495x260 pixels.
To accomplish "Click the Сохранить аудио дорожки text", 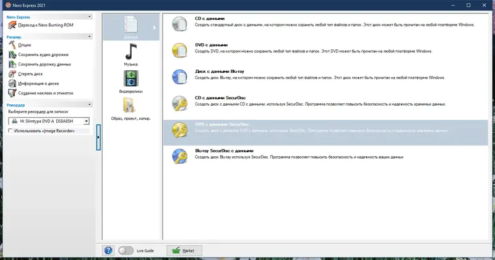I will click(43, 54).
